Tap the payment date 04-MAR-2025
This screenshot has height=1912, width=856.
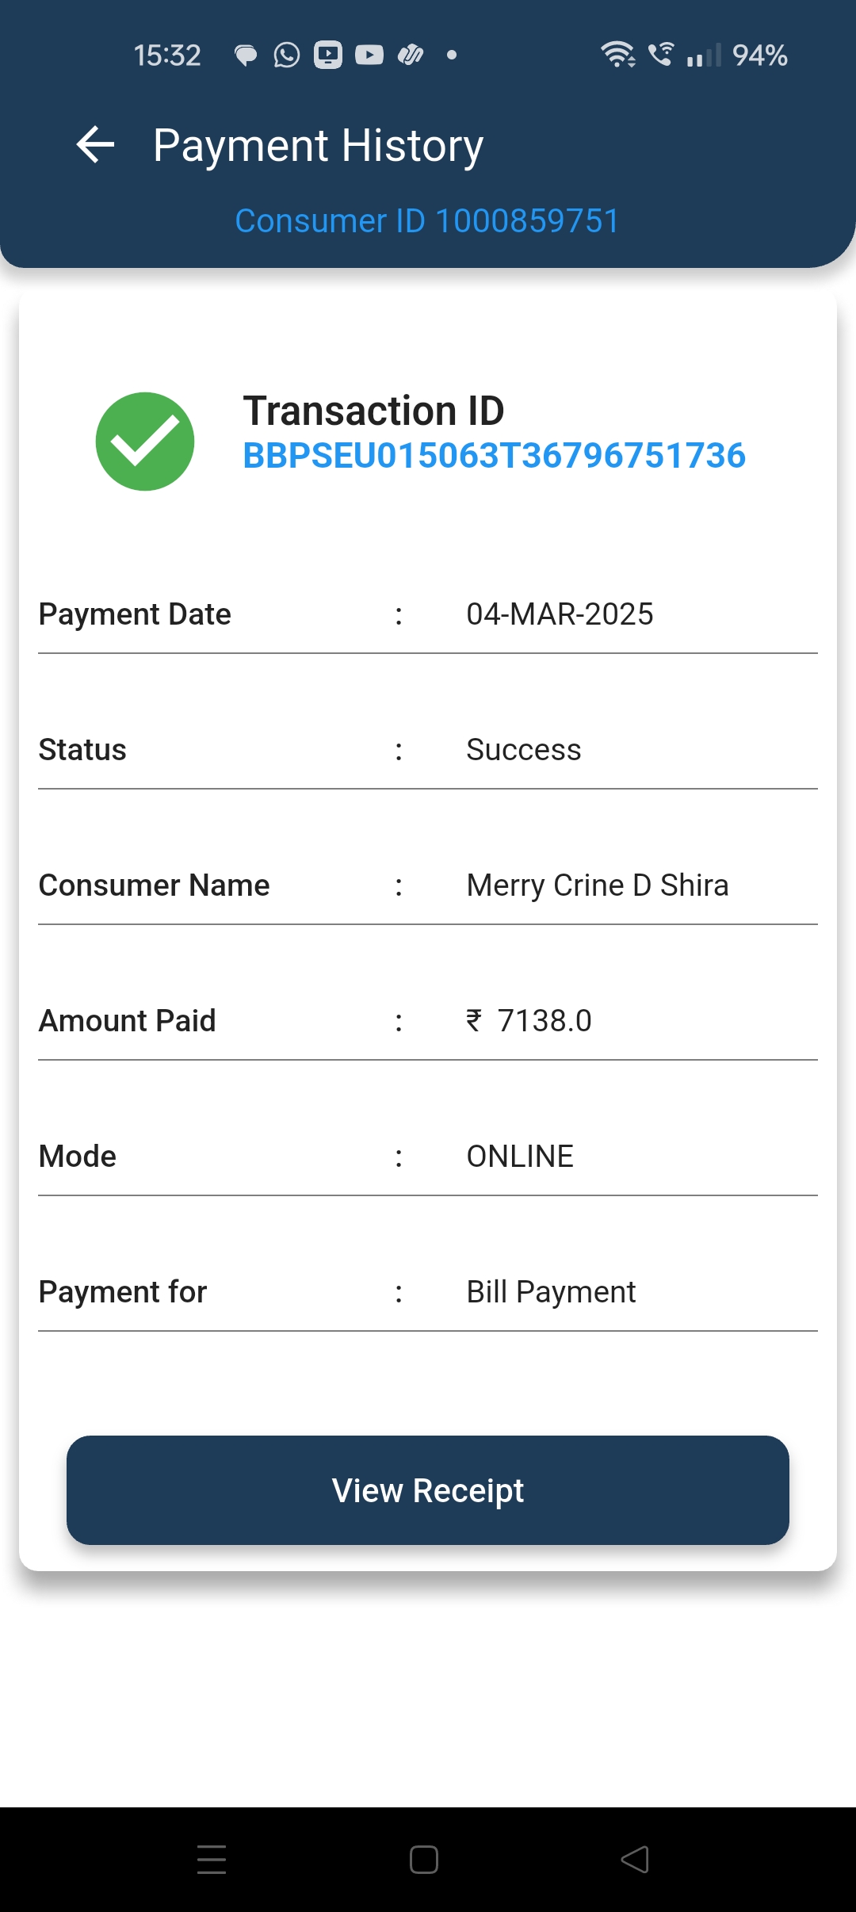[x=560, y=614]
